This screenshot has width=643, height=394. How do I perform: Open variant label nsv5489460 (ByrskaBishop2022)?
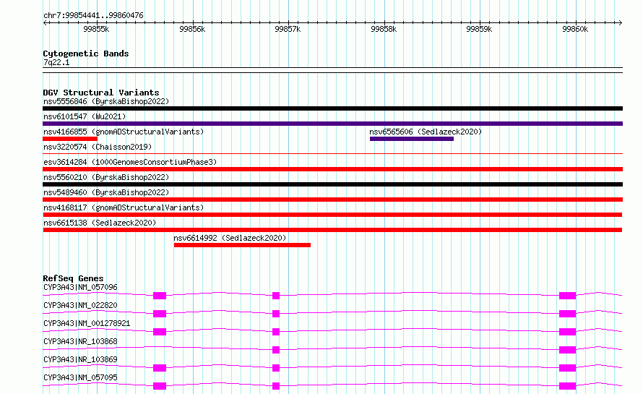pos(106,192)
